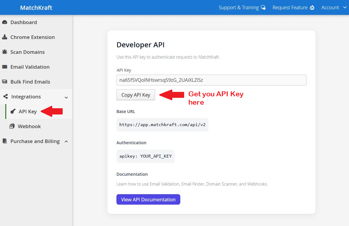Expand the Account dropdown chevron

[345, 7]
